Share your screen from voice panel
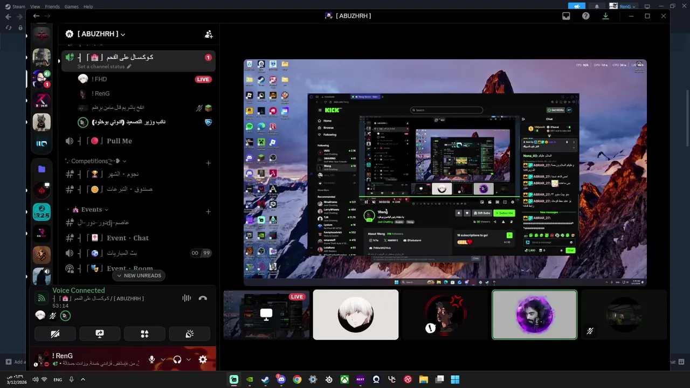 coord(100,334)
